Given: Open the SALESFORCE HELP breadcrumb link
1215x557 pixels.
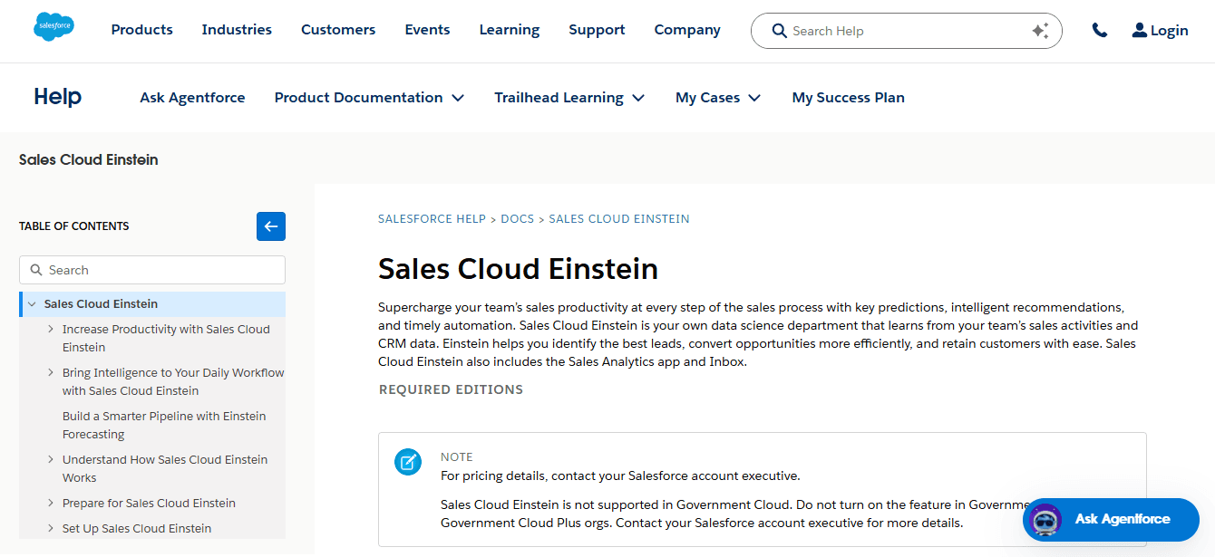Looking at the screenshot, I should (x=432, y=218).
